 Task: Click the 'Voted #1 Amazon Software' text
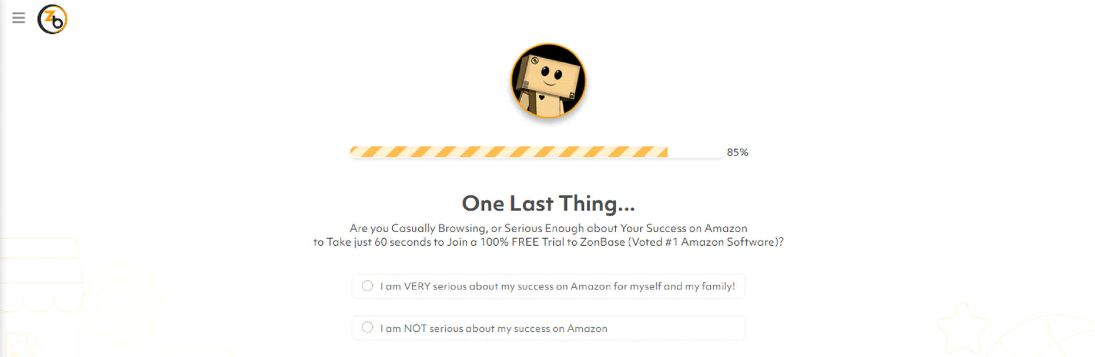pos(704,242)
